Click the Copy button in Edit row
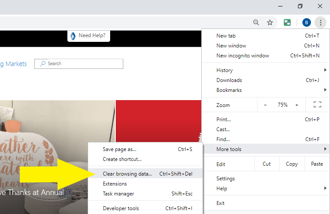Image resolution: width=330 pixels, height=214 pixels. tap(292, 164)
